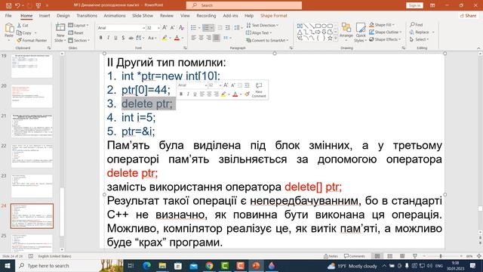Align text left in ribbon Paragraph group
This screenshot has width=483, height=272.
point(193,38)
